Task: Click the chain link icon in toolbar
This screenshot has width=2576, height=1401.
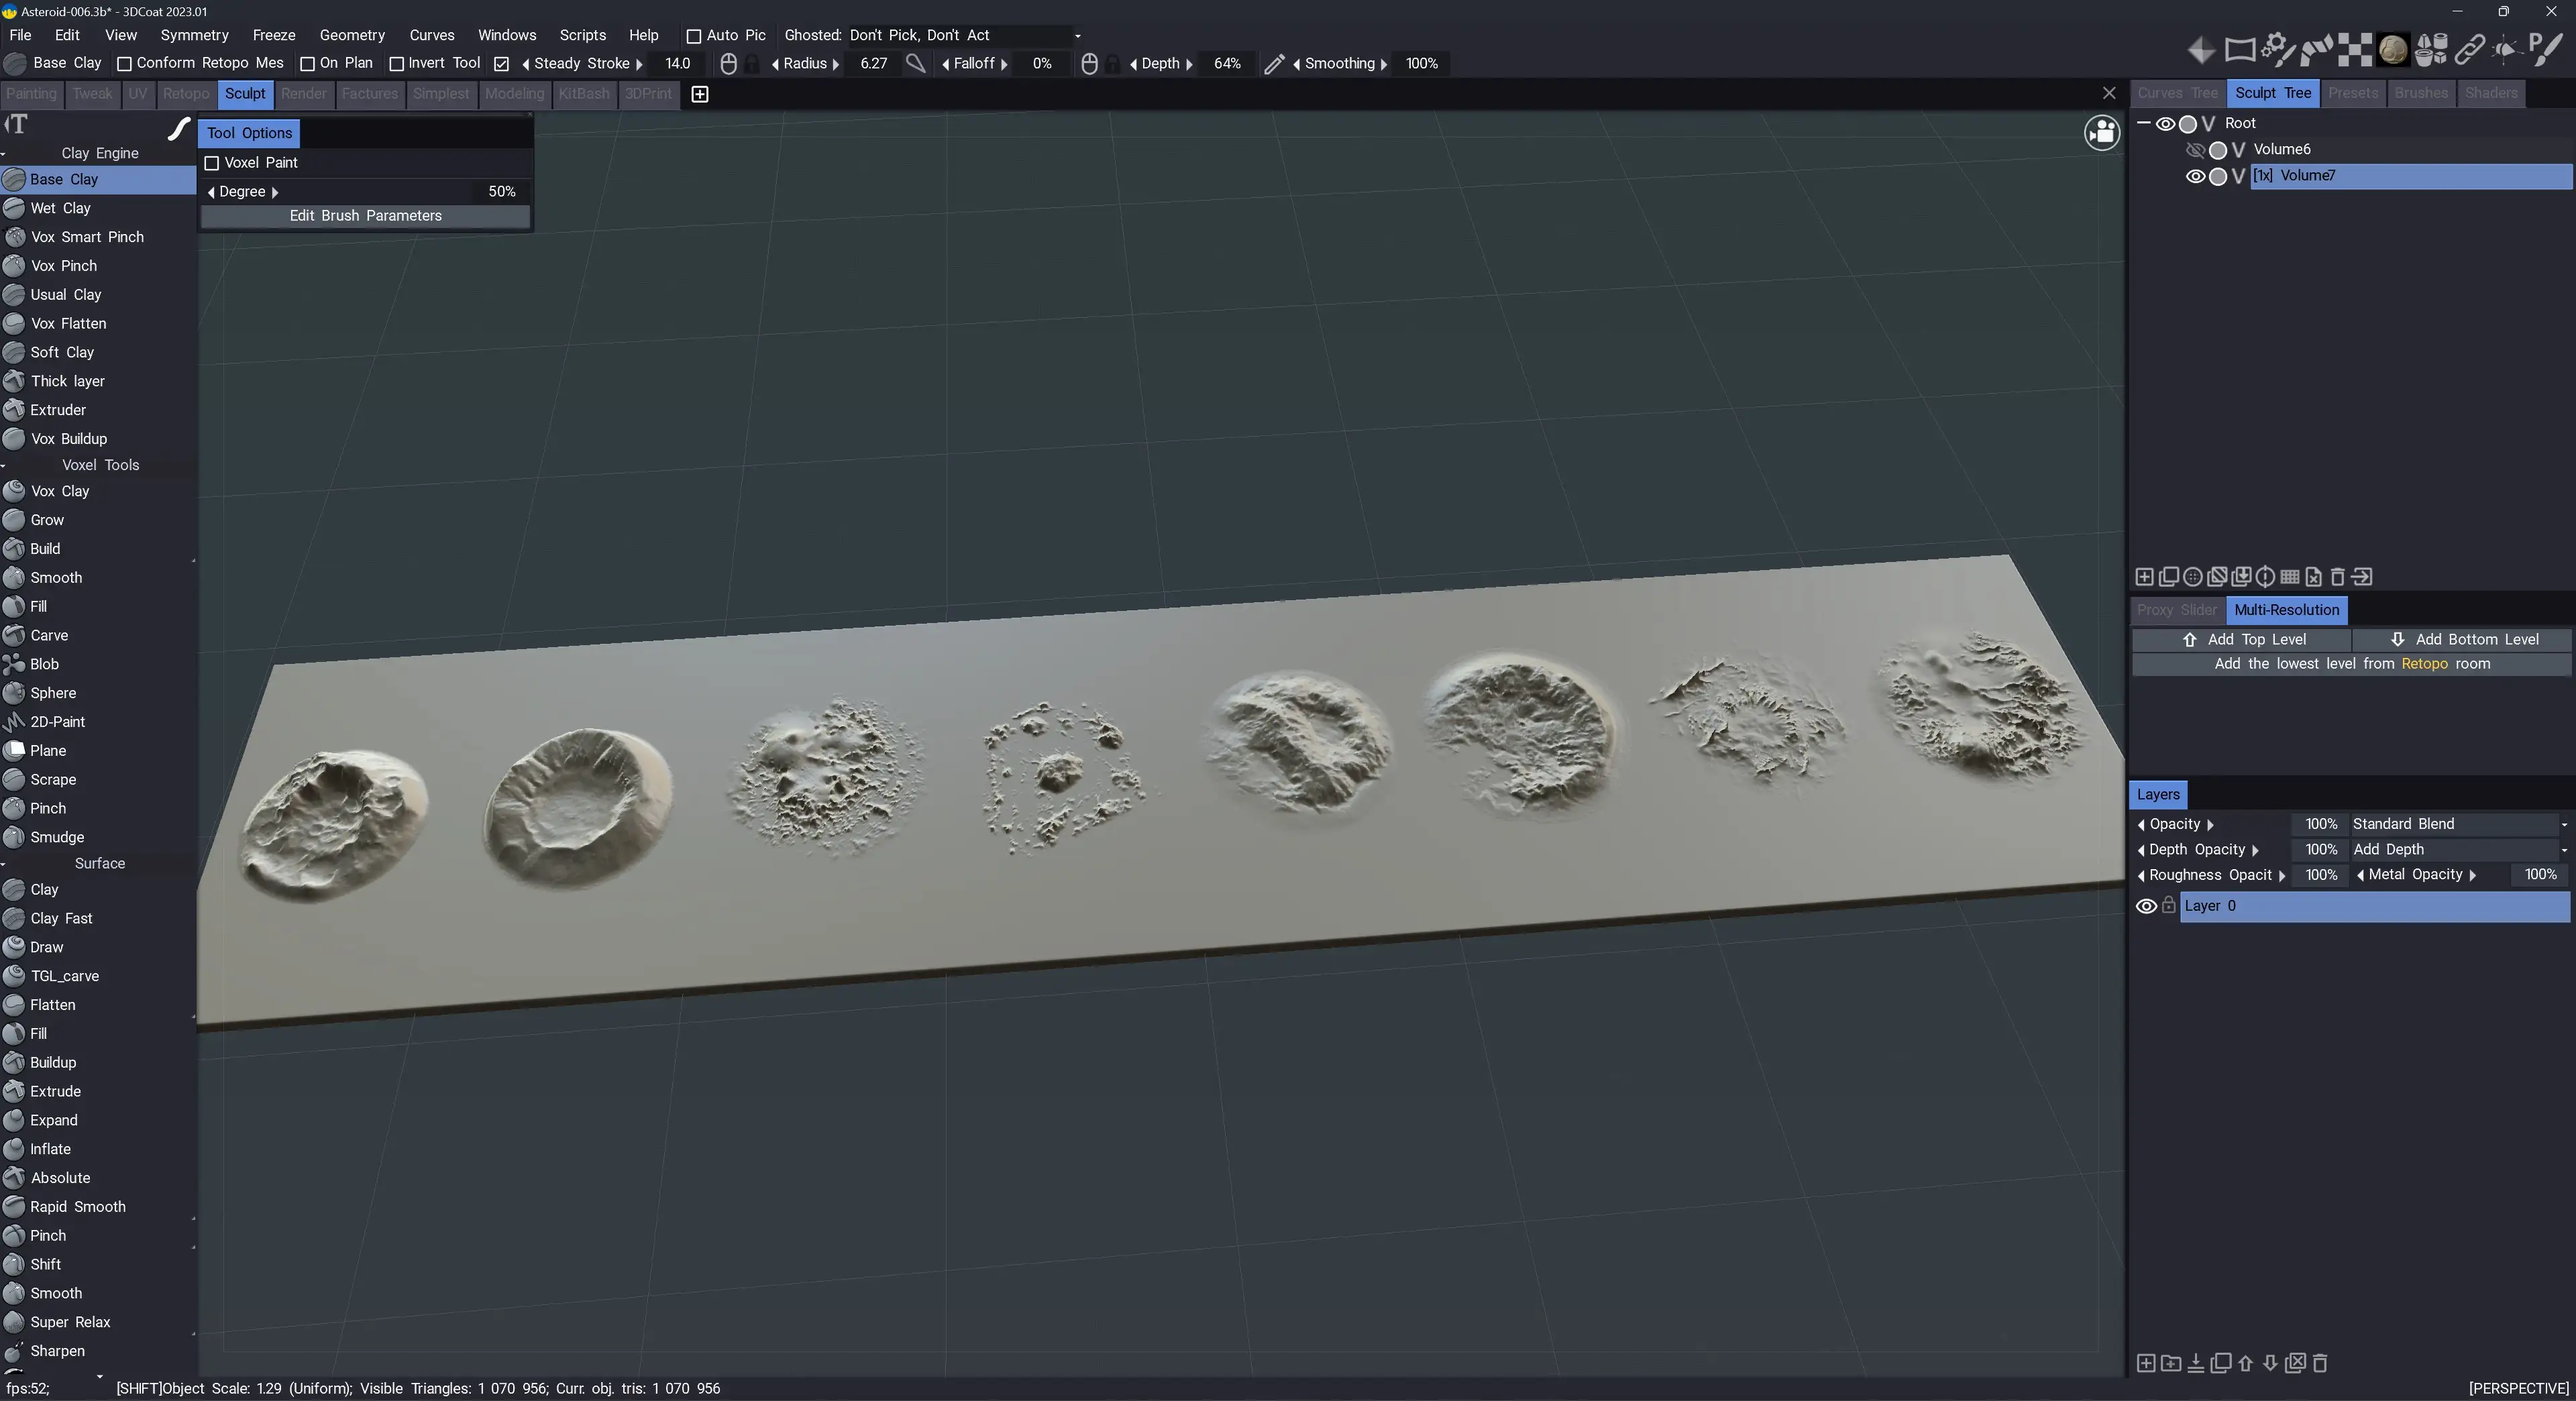Action: pos(2469,49)
